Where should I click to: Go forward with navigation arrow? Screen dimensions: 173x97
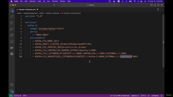[x=58, y=5]
